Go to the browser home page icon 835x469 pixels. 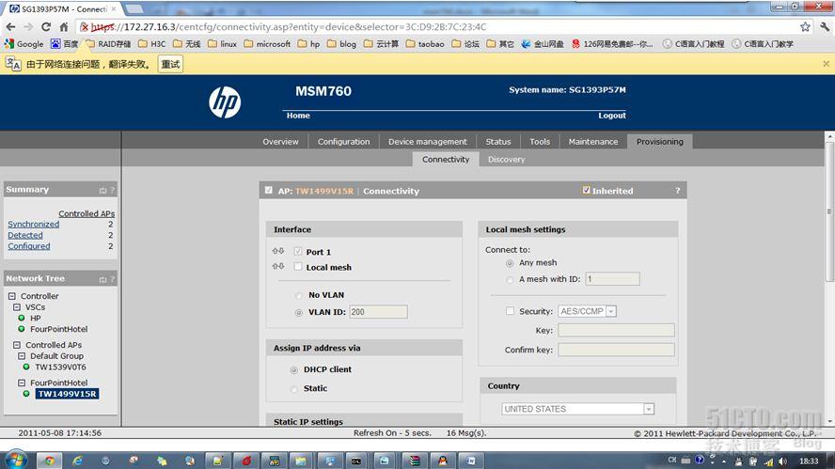coord(63,26)
